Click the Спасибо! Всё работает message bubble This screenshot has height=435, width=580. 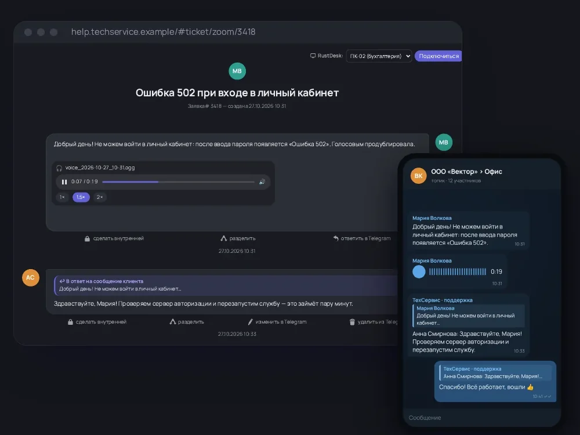(x=495, y=382)
